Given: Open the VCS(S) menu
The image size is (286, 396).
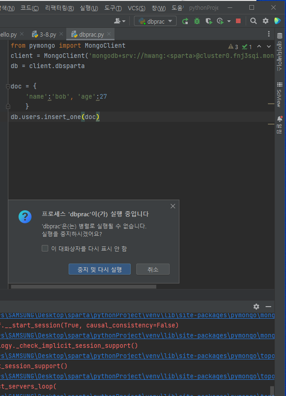Looking at the screenshot, I should click(x=136, y=8).
